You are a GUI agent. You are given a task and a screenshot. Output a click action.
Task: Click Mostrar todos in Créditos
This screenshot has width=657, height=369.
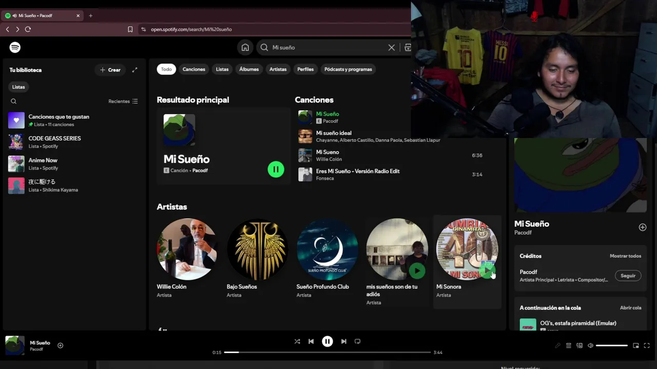[x=625, y=256]
